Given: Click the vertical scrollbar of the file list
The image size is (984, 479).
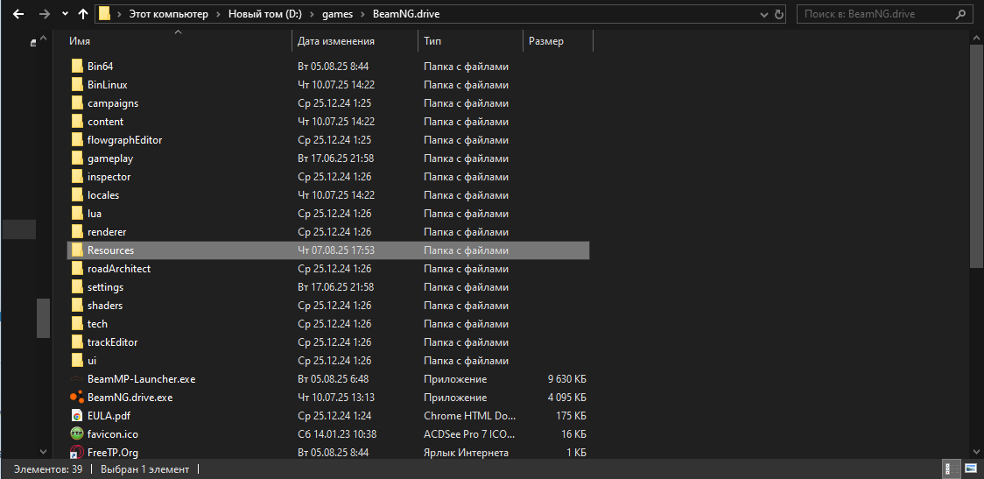Looking at the screenshot, I should 979,245.
